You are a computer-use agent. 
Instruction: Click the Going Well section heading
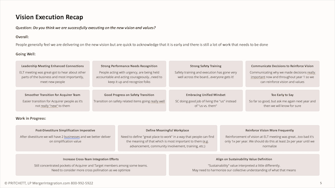click(x=26, y=54)
